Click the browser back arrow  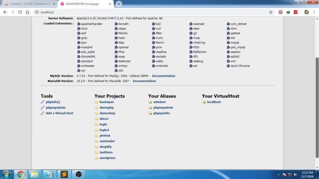[x=5, y=12]
